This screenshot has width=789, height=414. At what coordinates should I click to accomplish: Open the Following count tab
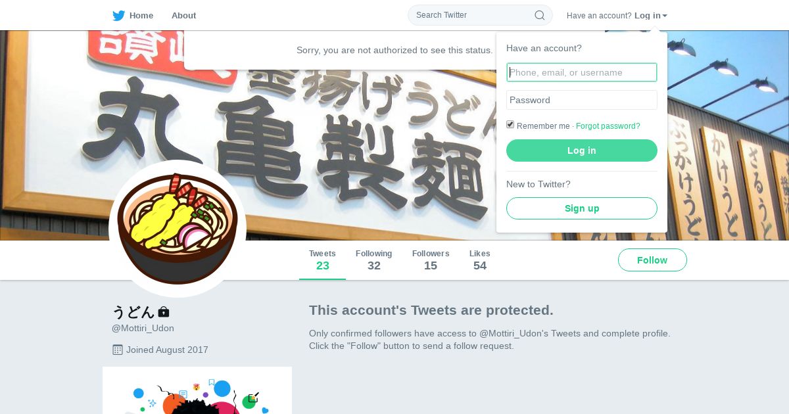[x=373, y=260]
